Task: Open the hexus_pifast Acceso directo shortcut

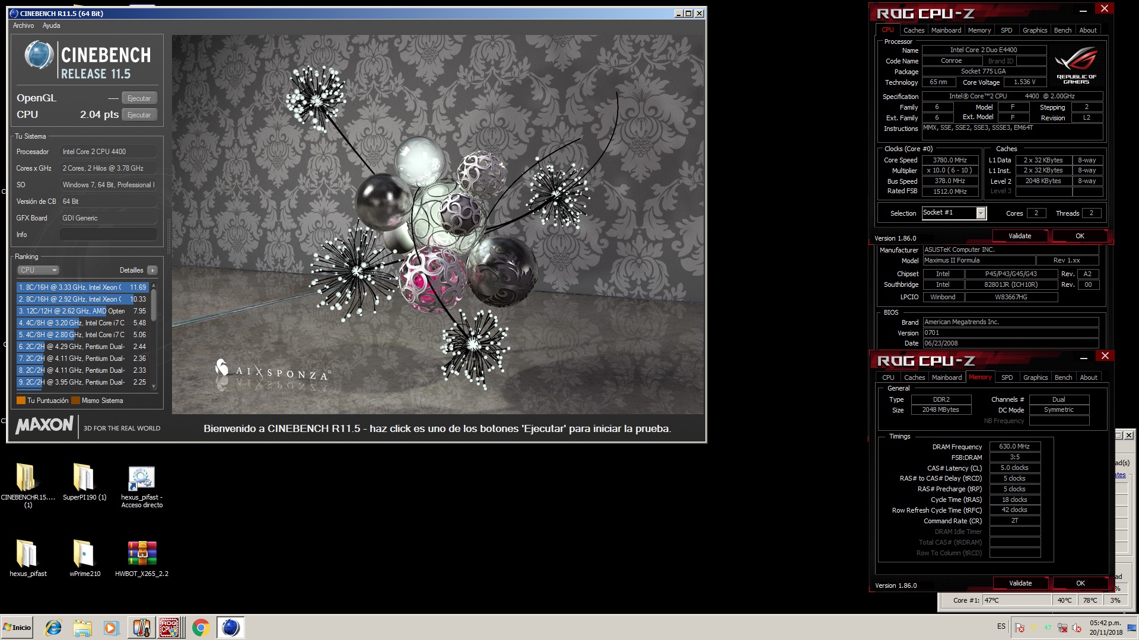Action: pos(142,486)
